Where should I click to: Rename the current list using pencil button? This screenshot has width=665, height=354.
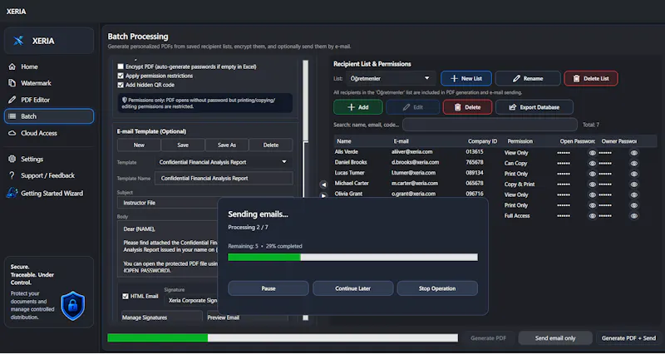(527, 78)
